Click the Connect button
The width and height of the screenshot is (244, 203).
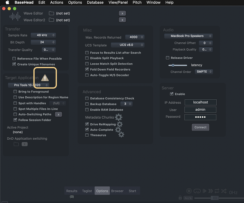[x=200, y=127]
